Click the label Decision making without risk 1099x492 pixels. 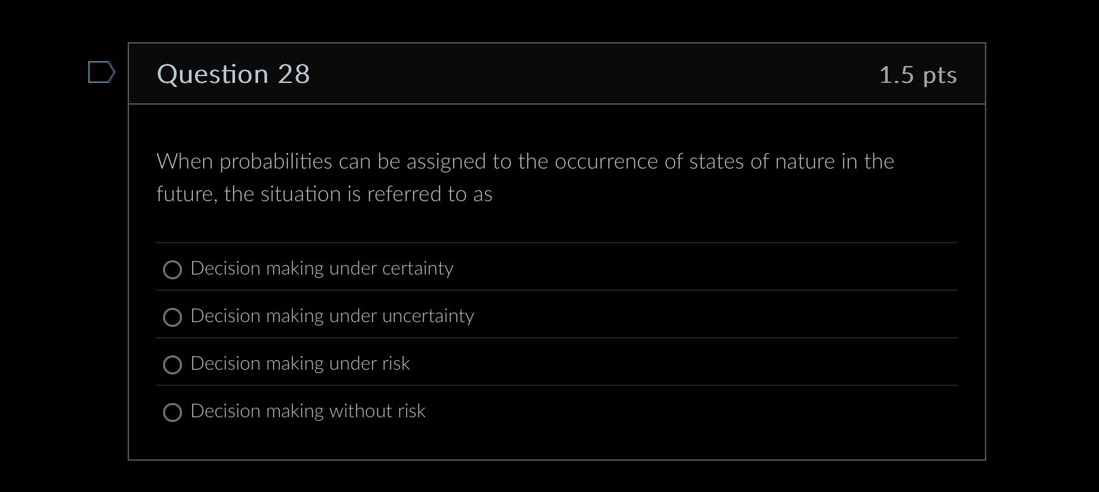[308, 411]
